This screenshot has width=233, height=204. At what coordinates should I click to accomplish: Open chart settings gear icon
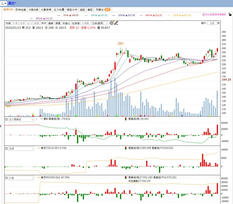pyautogui.click(x=111, y=23)
